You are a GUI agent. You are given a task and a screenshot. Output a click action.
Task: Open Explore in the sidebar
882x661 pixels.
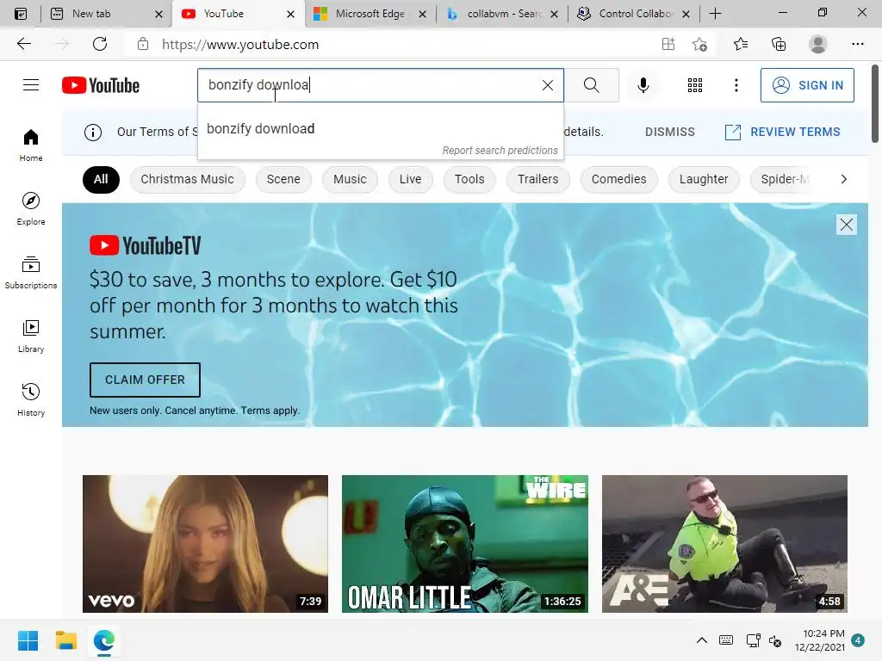[x=31, y=208]
